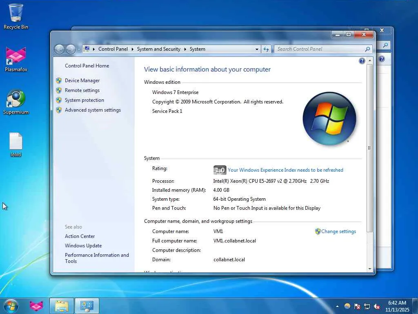This screenshot has width=418, height=314.
Task: Open Performance Information and Tools link
Action: [x=97, y=258]
